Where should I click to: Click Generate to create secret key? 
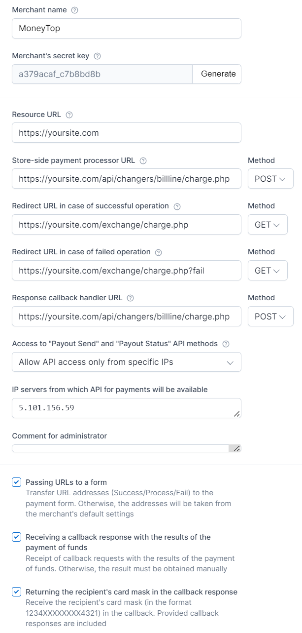point(218,74)
